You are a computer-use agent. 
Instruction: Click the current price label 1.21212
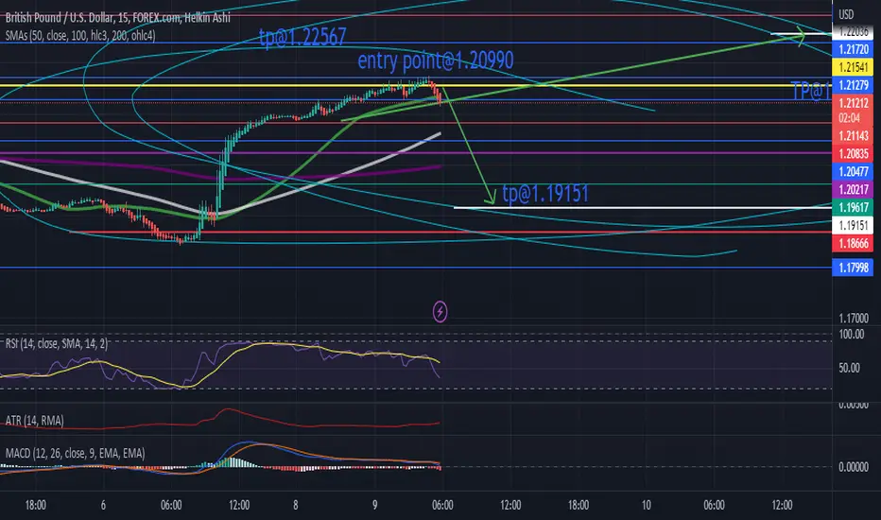coord(853,103)
